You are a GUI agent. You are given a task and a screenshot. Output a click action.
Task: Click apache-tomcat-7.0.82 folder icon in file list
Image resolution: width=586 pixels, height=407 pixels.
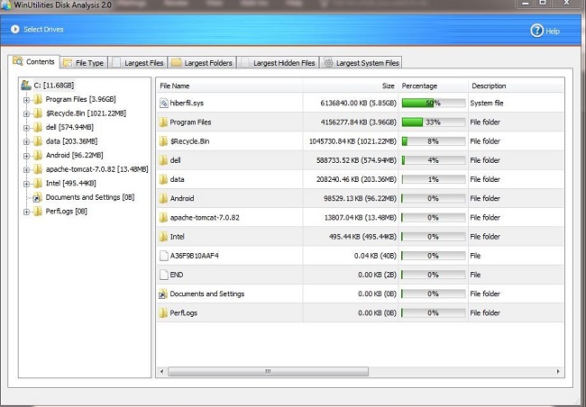point(163,217)
